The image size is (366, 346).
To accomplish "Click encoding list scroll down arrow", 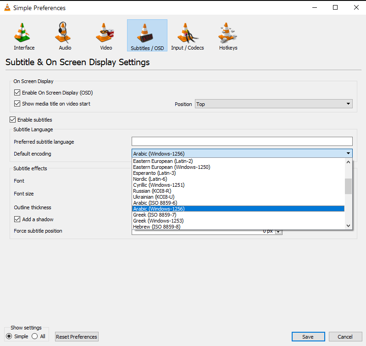I will click(348, 226).
